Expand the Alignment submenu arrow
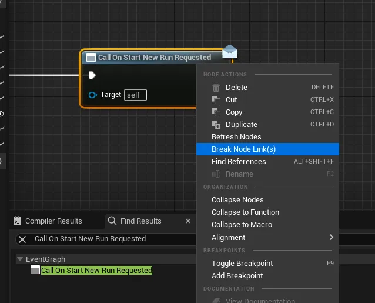 [332, 237]
